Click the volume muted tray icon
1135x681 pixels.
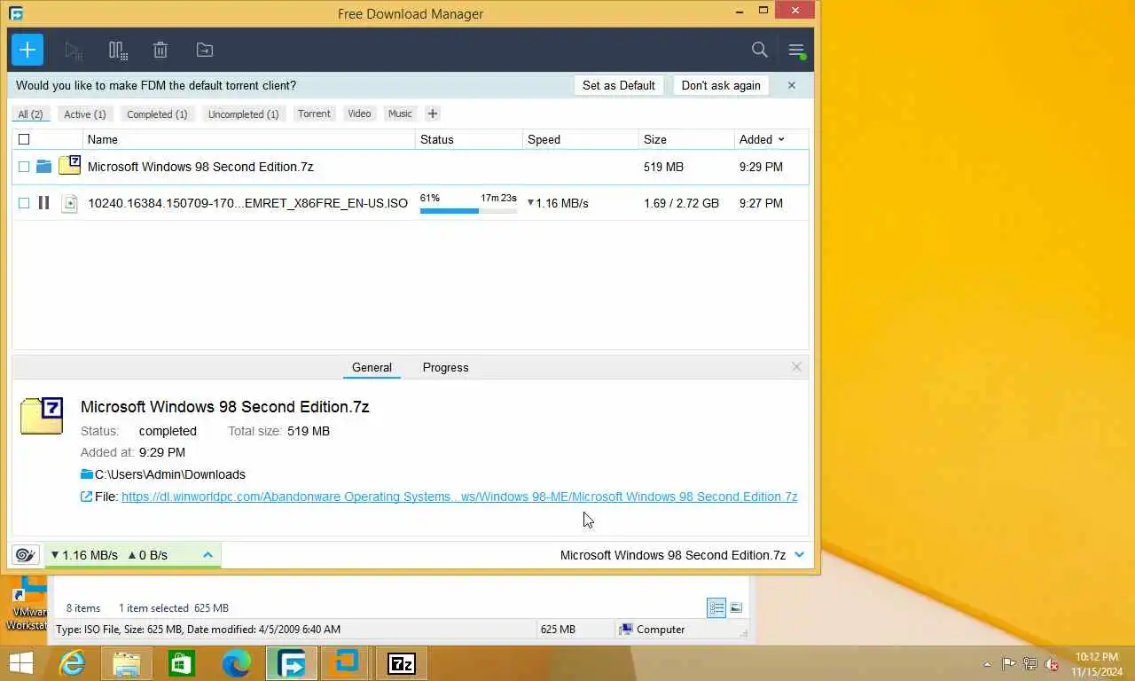pyautogui.click(x=1052, y=663)
